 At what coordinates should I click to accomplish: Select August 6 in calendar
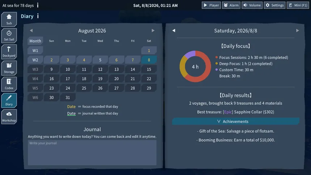(x=116, y=60)
